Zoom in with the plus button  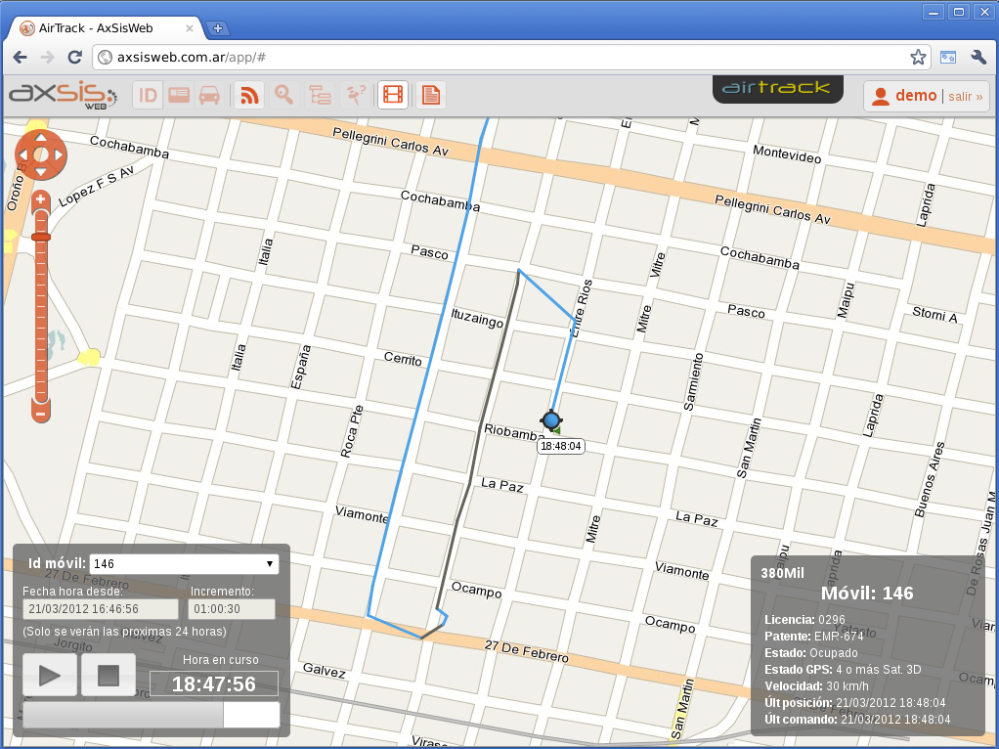(x=41, y=199)
